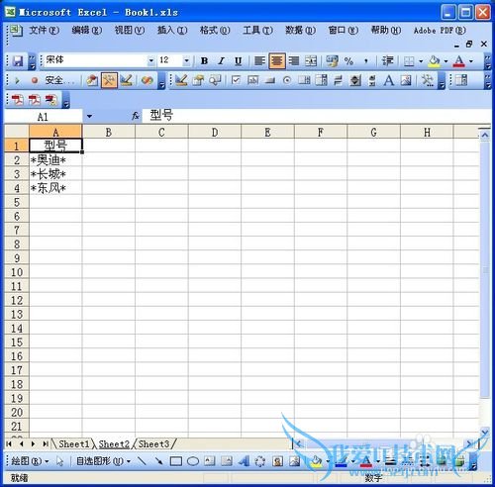Select the Line drawing tool

click(142, 461)
